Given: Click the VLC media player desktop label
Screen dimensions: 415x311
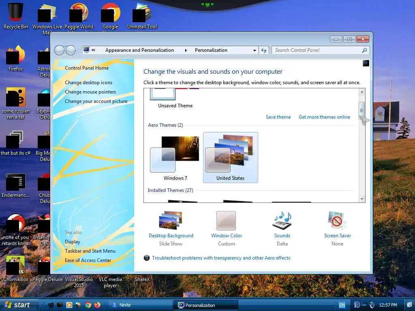Looking at the screenshot, I should [110, 282].
